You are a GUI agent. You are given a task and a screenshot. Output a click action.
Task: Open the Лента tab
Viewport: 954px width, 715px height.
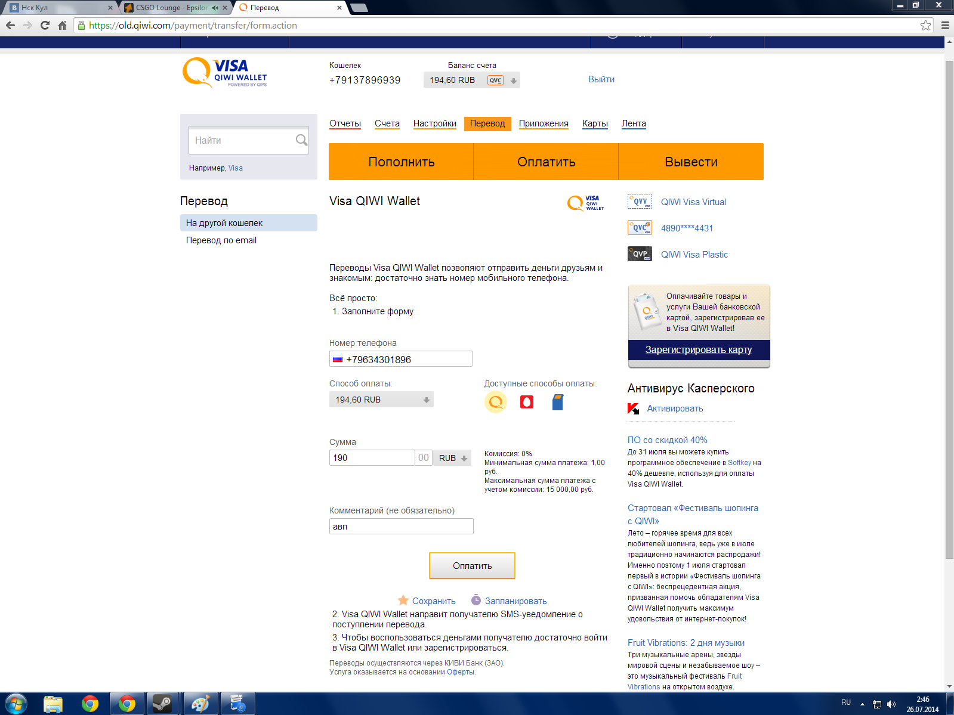click(x=634, y=123)
